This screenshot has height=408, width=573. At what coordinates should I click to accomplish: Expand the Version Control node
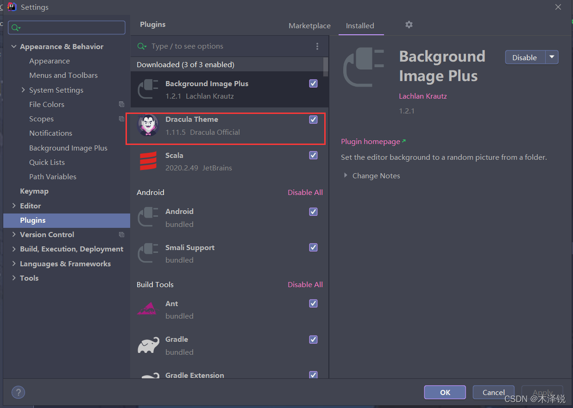coord(14,234)
